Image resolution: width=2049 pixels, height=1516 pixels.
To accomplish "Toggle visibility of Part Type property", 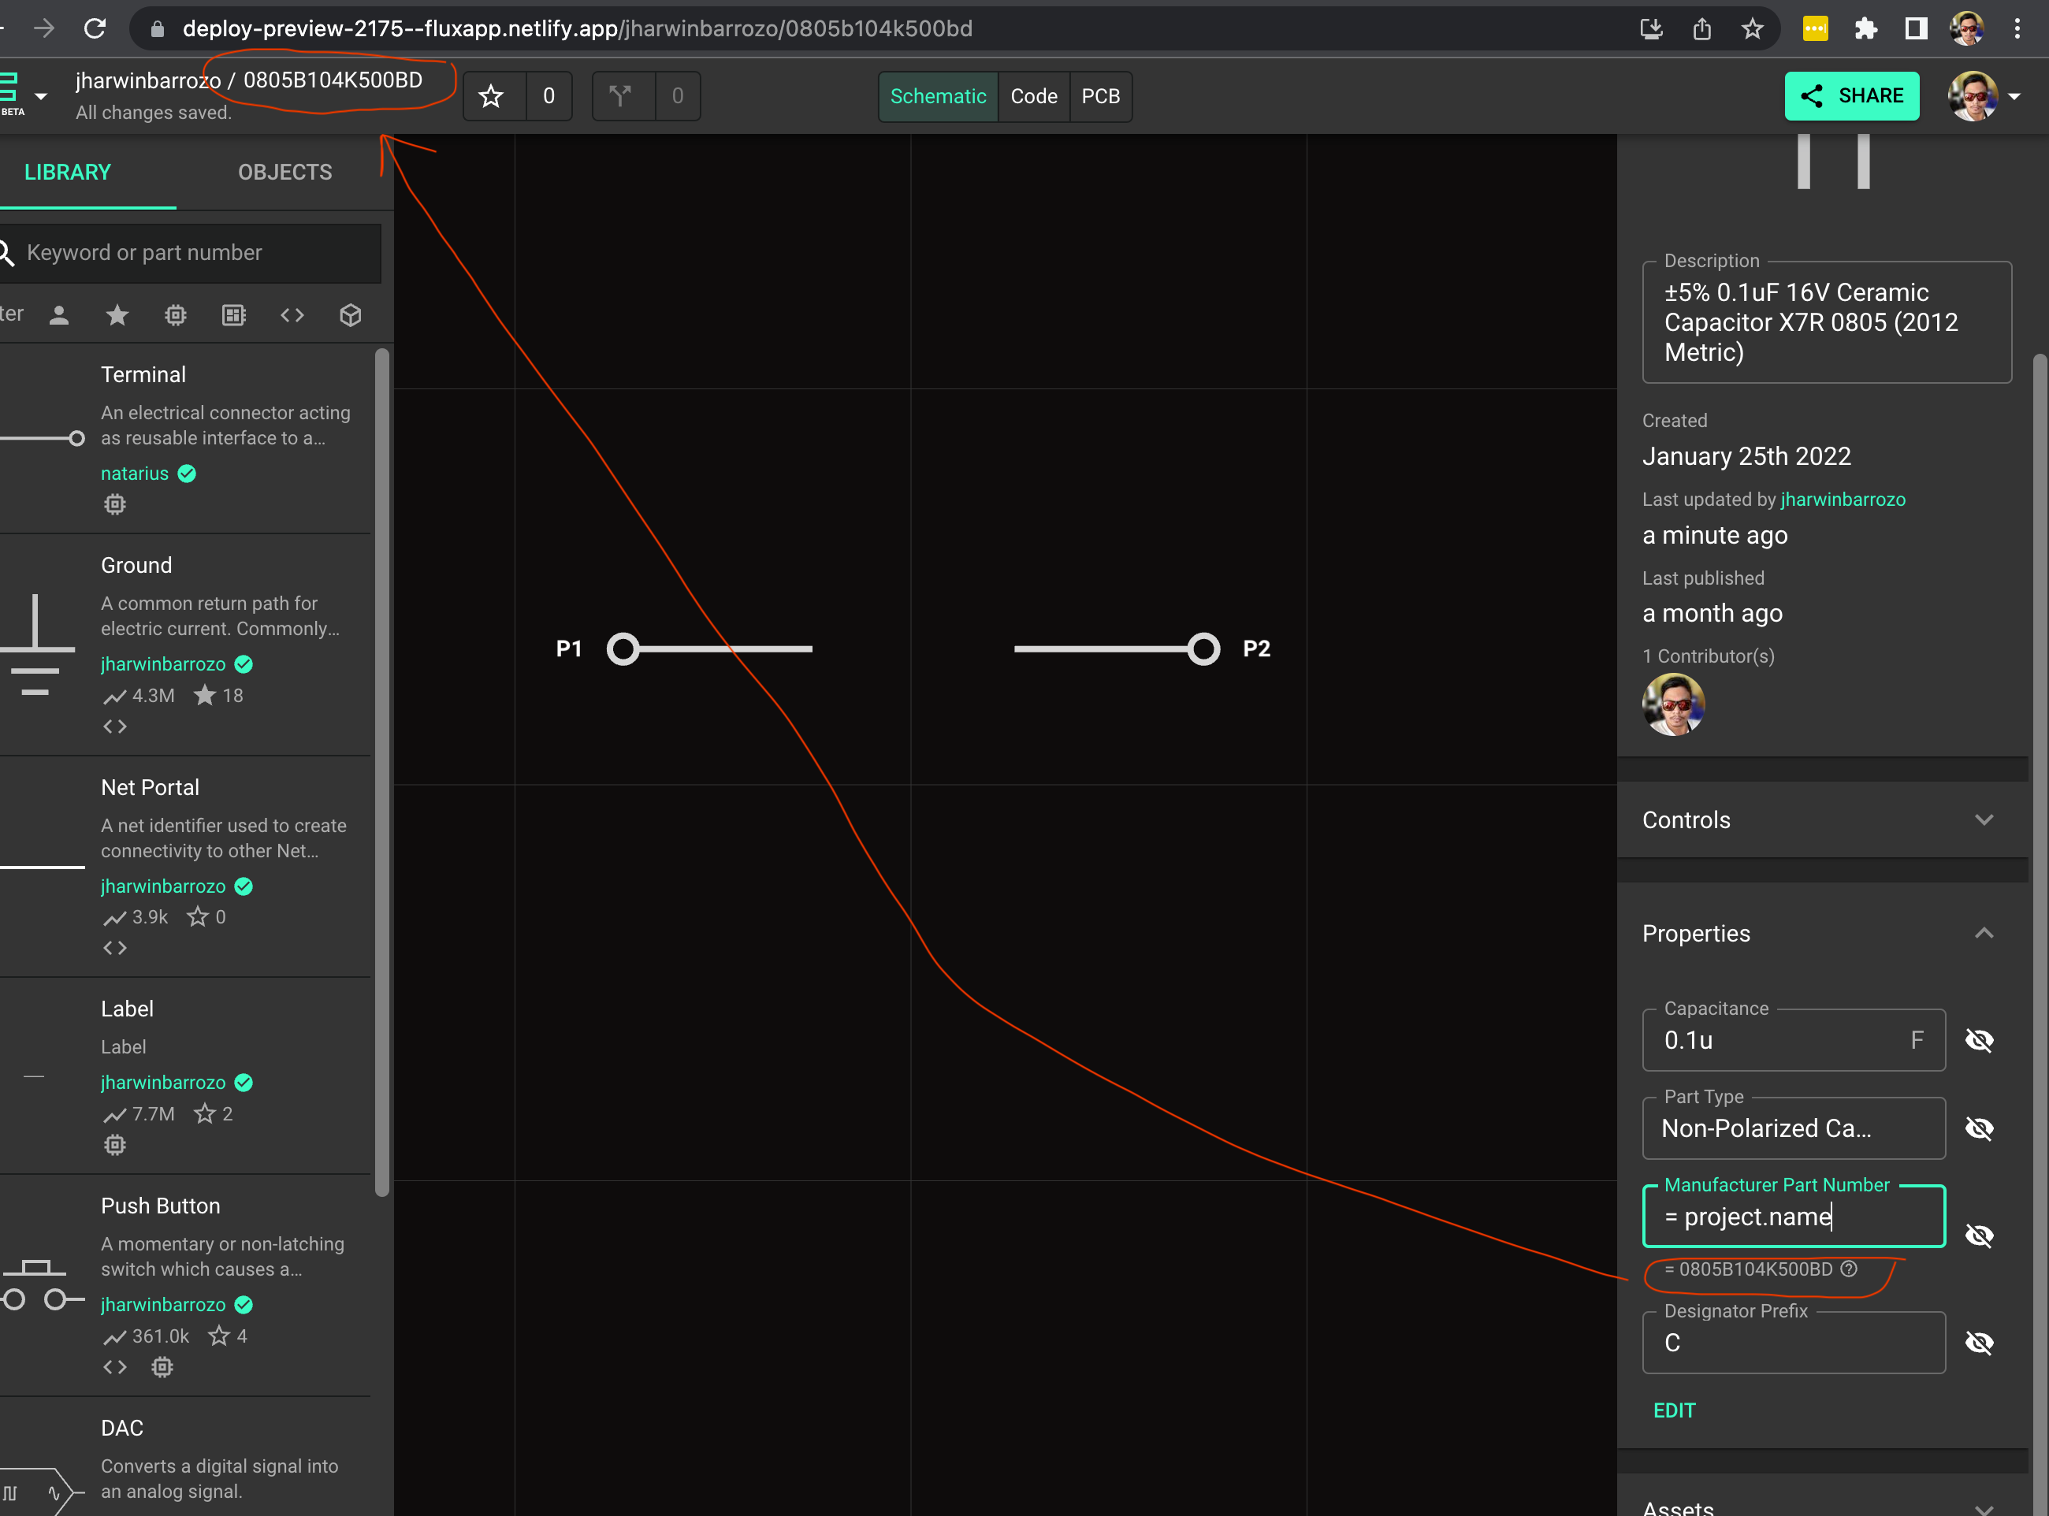I will pyautogui.click(x=1980, y=1128).
